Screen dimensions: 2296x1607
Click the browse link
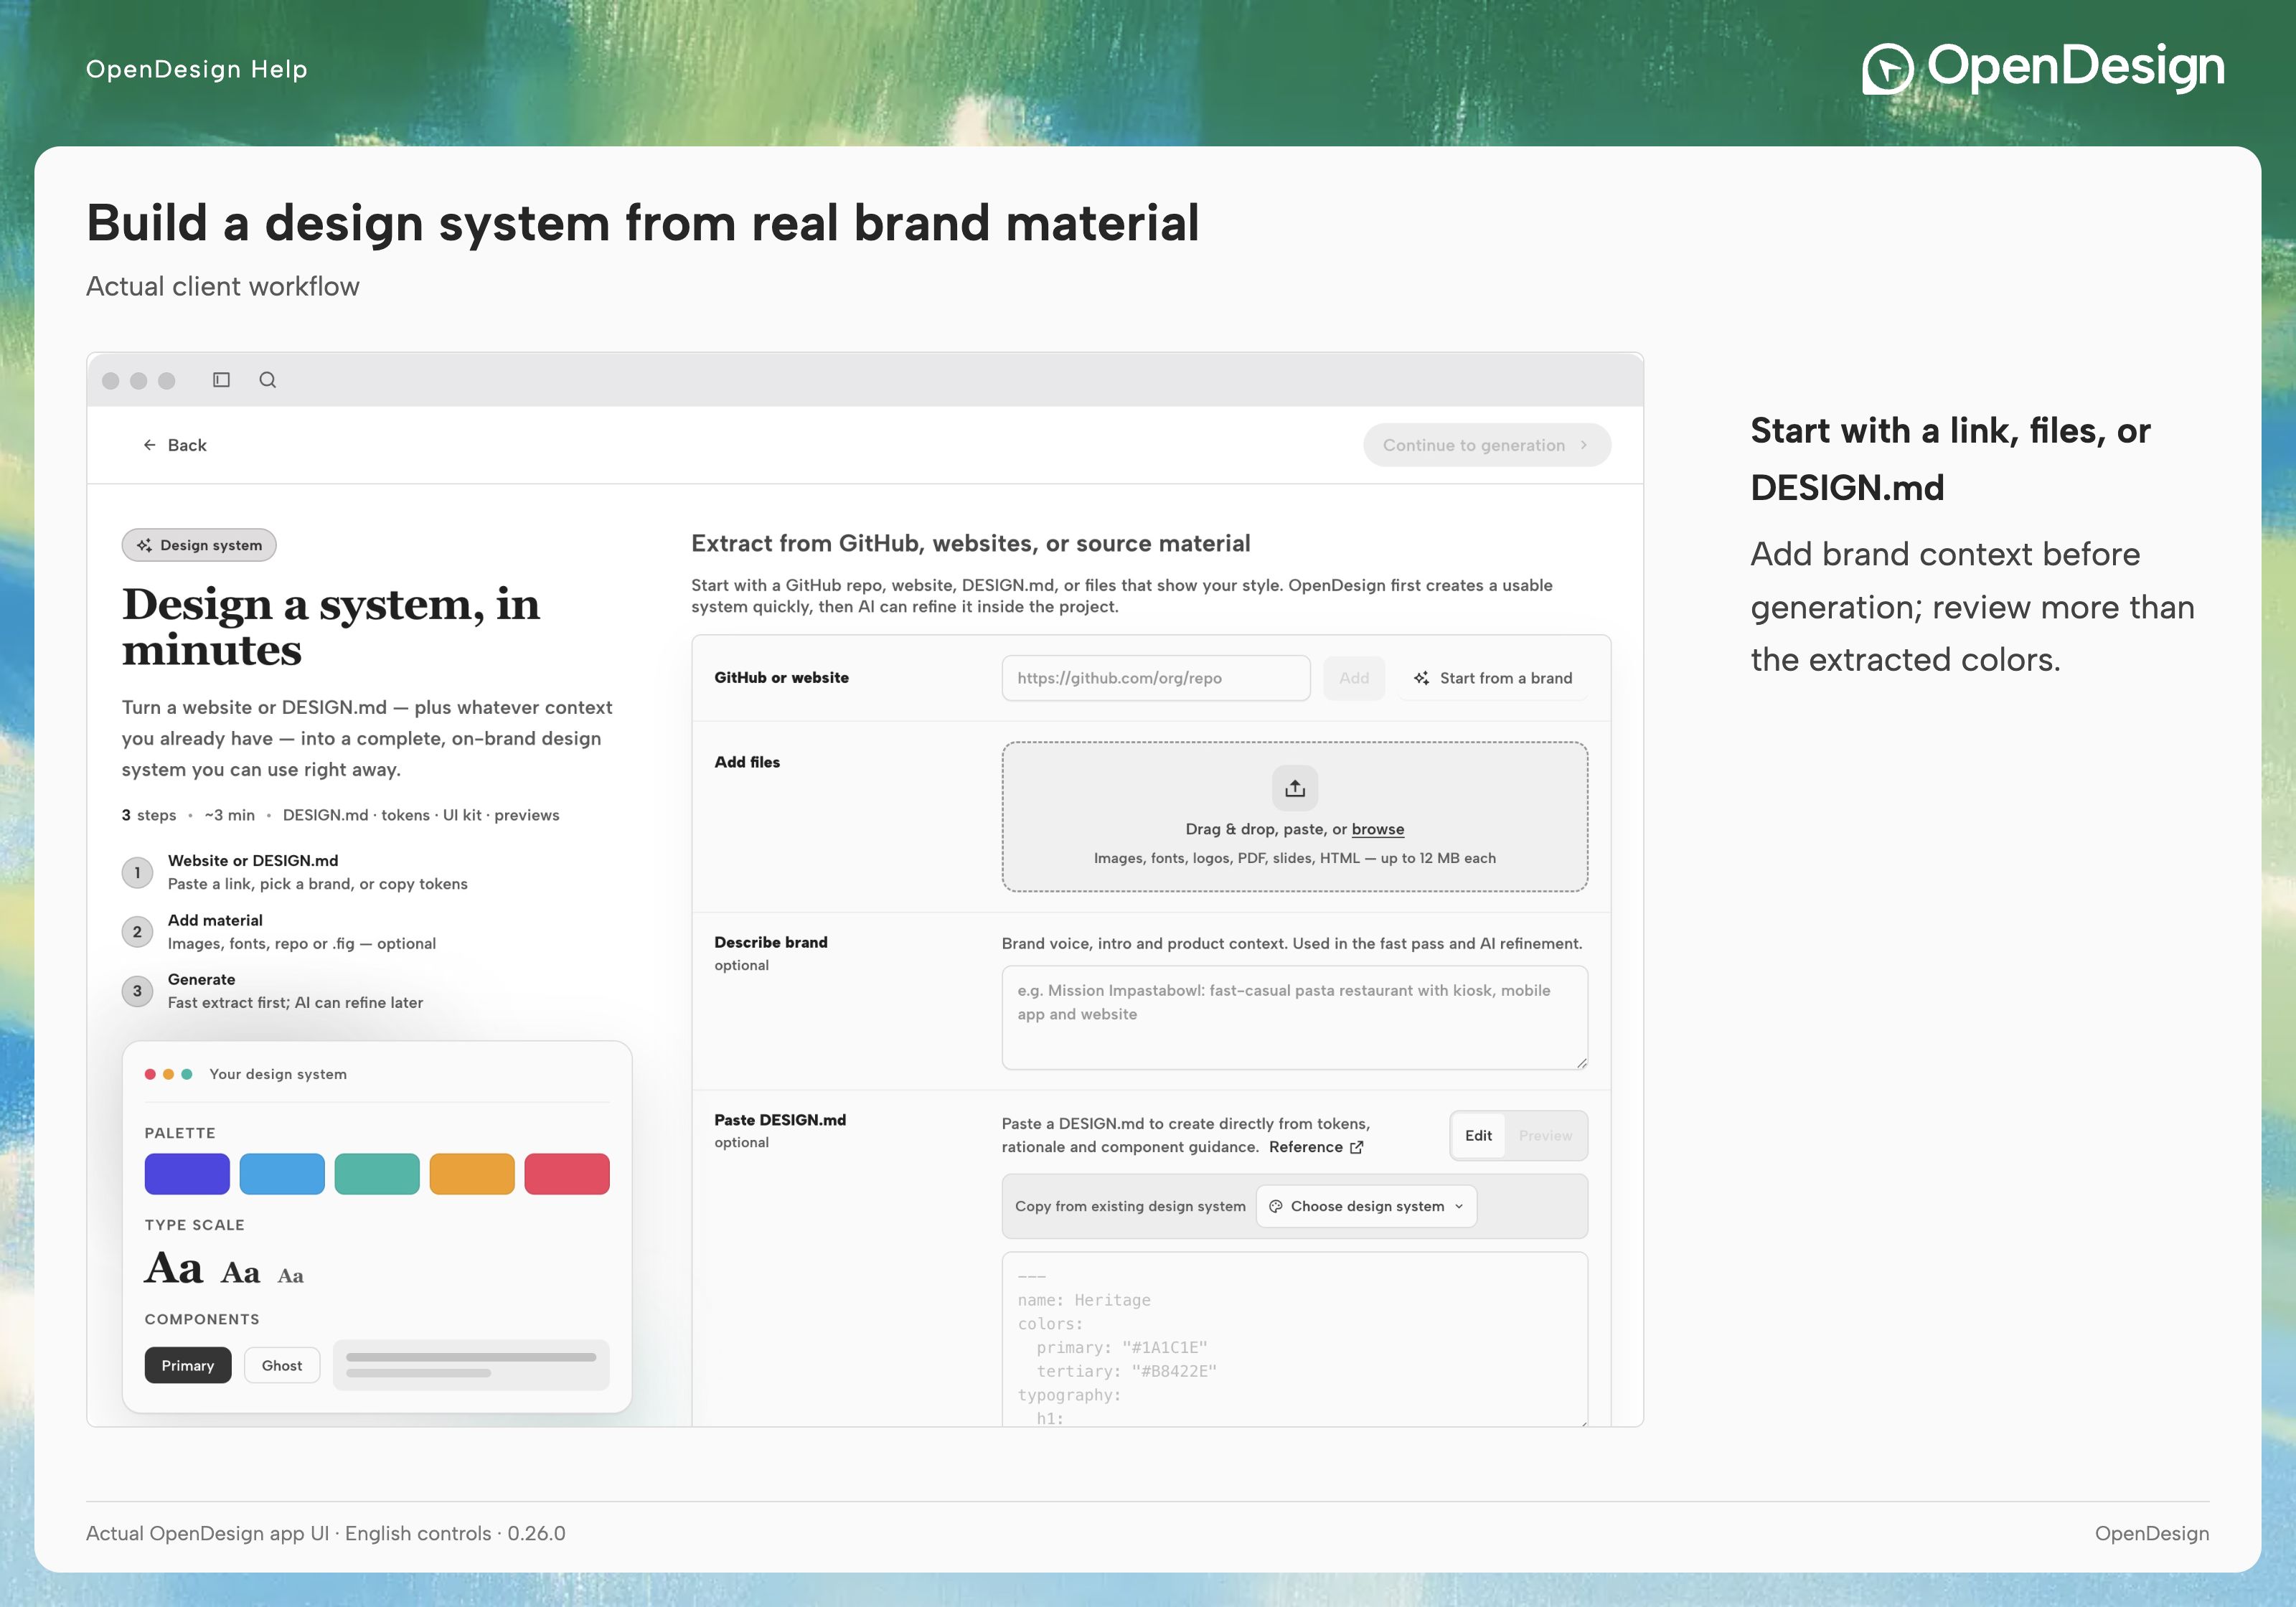coord(1378,829)
